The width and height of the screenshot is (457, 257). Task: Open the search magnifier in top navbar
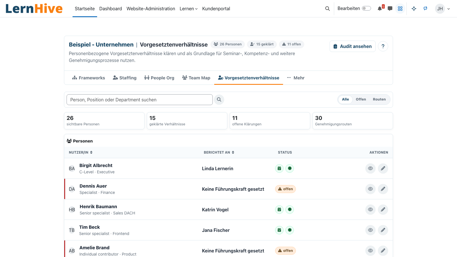coord(328,9)
